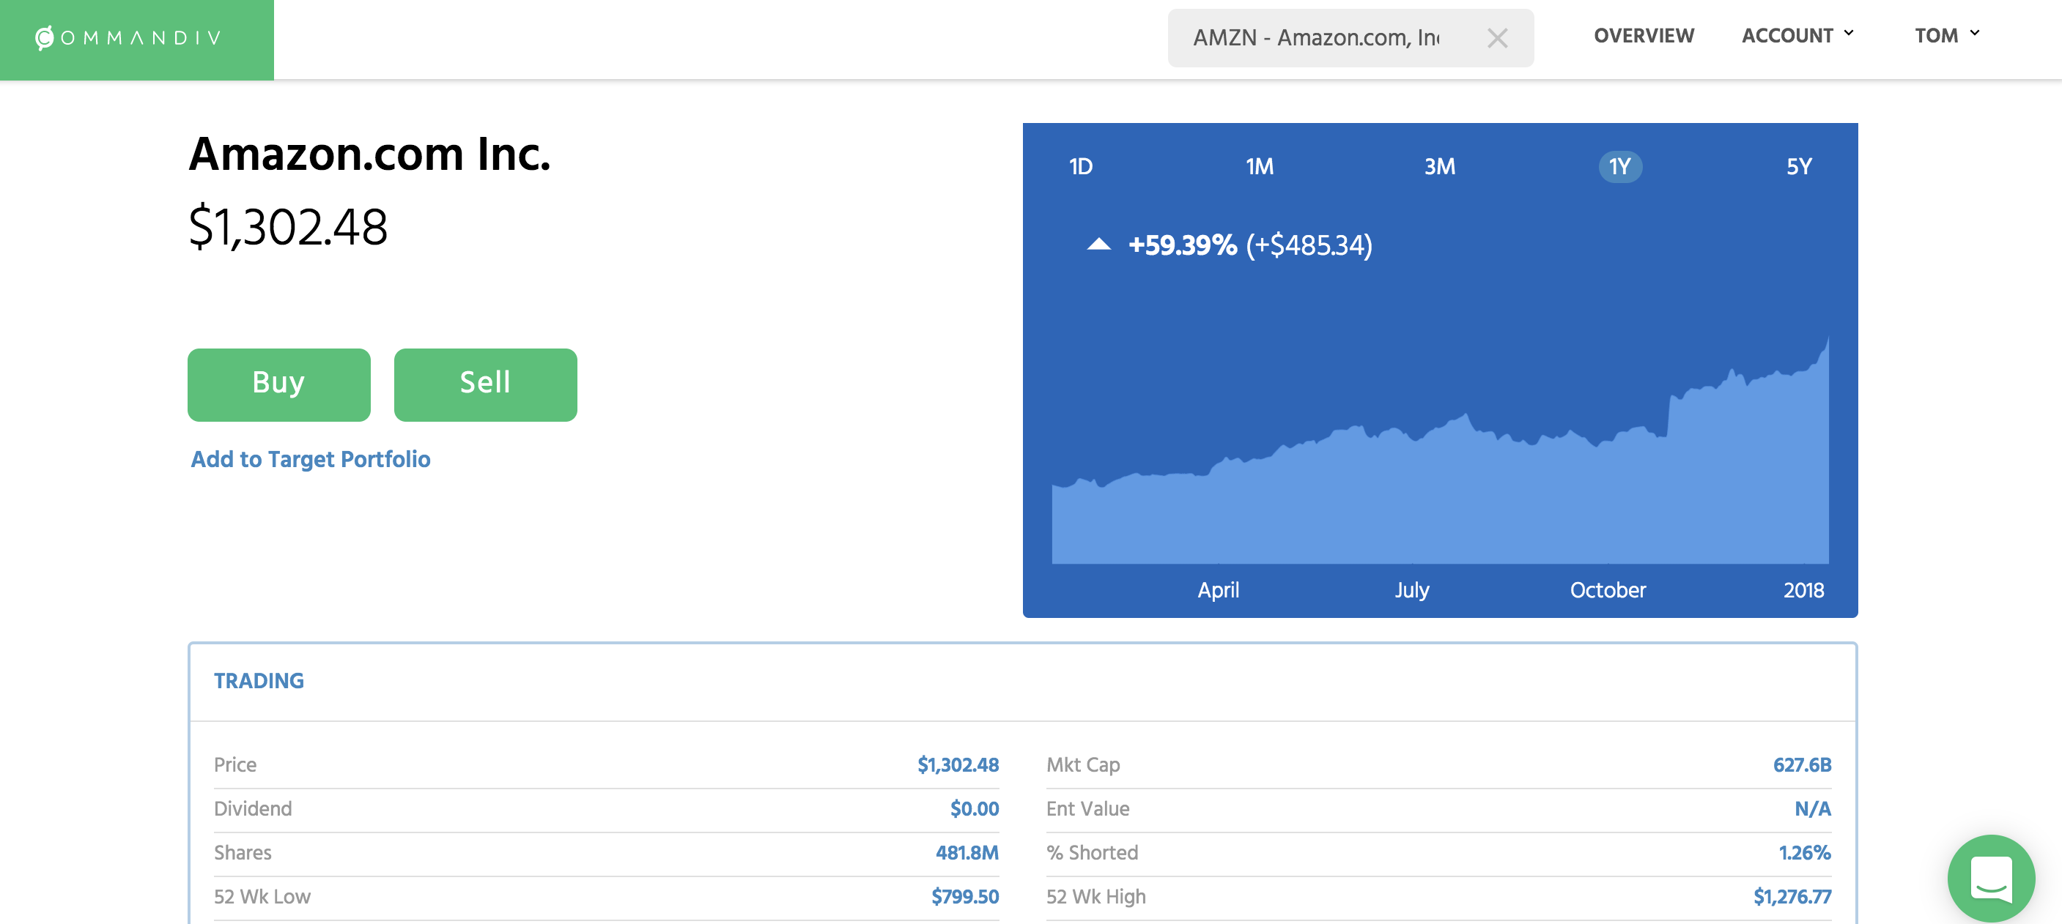Viewport: 2062px width, 924px height.
Task: Show the 3M chart period
Action: (1439, 166)
